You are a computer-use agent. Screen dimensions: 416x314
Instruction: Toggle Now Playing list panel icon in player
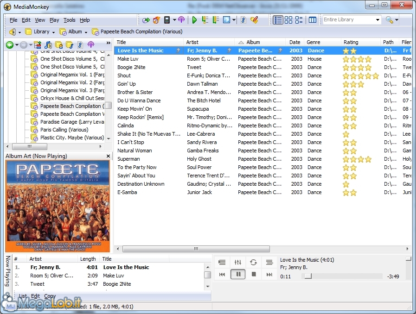tap(222, 262)
